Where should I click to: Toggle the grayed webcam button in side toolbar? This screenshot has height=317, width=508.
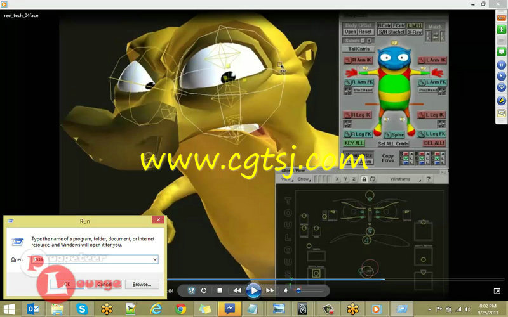coord(502,41)
